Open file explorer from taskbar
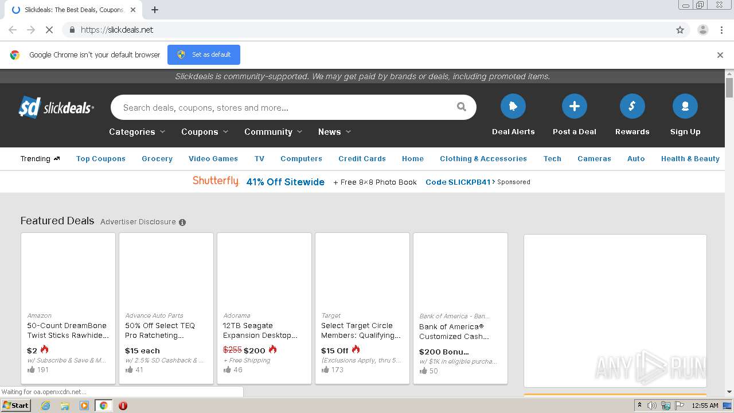This screenshot has height=413, width=734. point(65,406)
